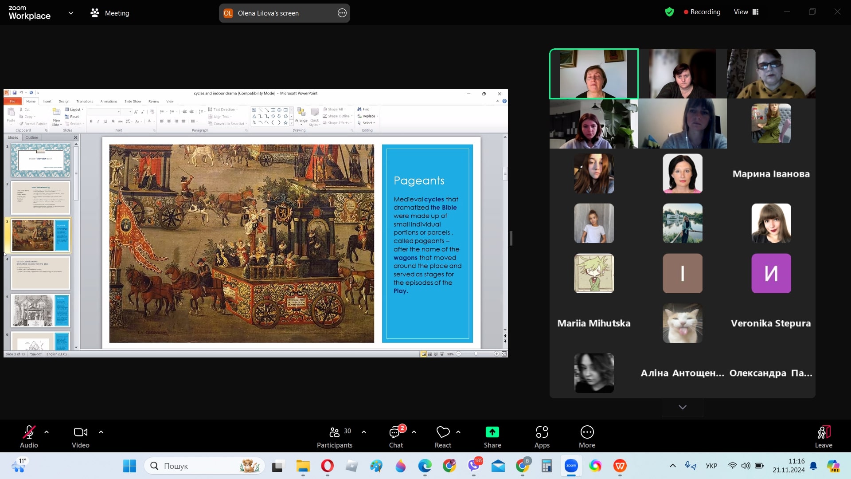This screenshot has width=851, height=479.
Task: Click the zoom in plus button
Action: pos(496,354)
